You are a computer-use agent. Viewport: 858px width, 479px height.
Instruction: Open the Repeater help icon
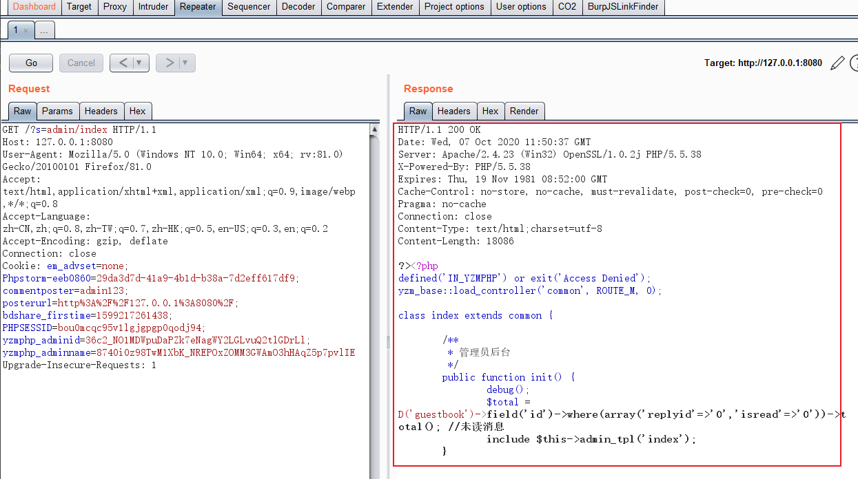click(855, 63)
